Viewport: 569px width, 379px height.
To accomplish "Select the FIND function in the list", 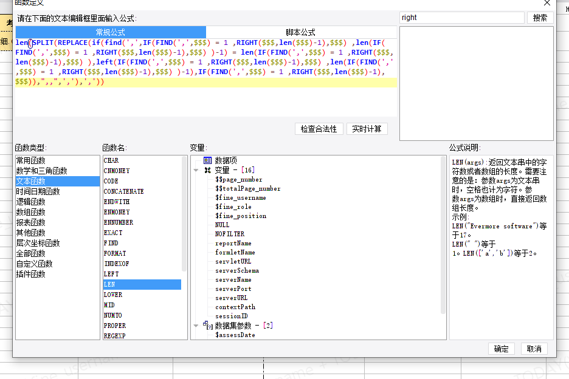I will pyautogui.click(x=111, y=243).
